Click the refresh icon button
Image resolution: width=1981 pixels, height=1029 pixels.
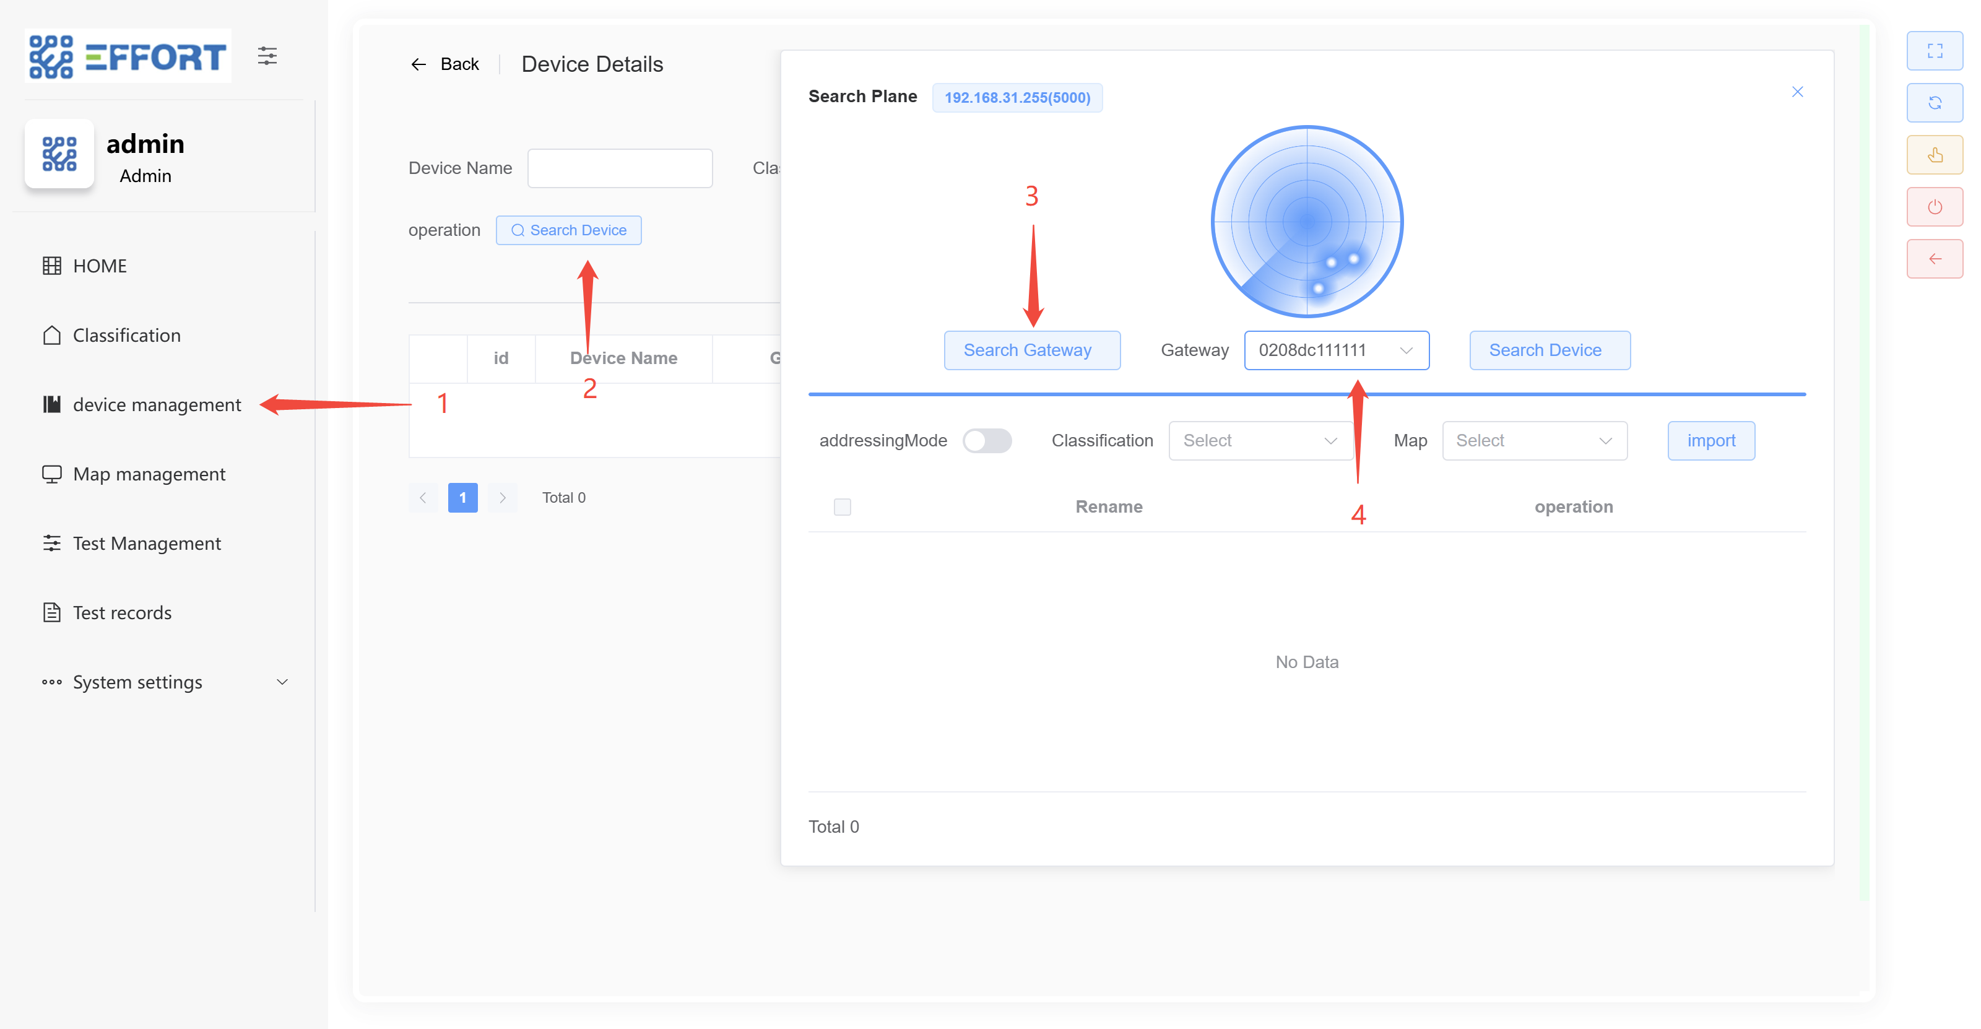pyautogui.click(x=1934, y=103)
